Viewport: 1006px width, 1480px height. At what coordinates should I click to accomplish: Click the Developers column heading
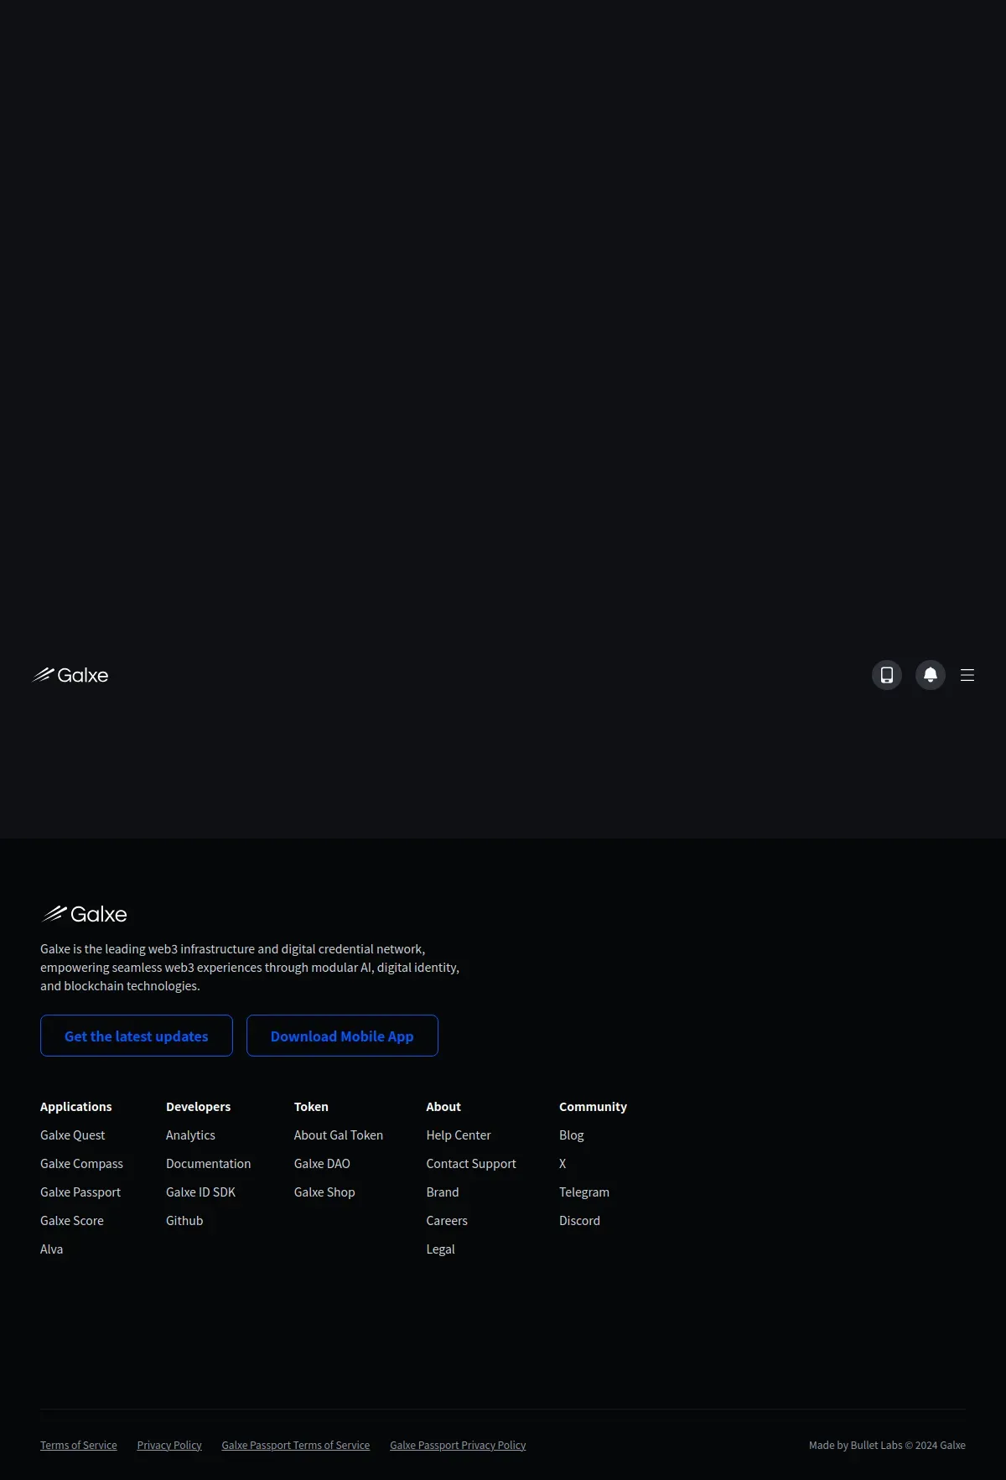pyautogui.click(x=199, y=1107)
